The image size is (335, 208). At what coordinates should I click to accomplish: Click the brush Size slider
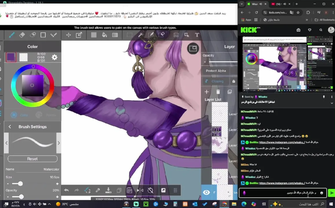32,184
